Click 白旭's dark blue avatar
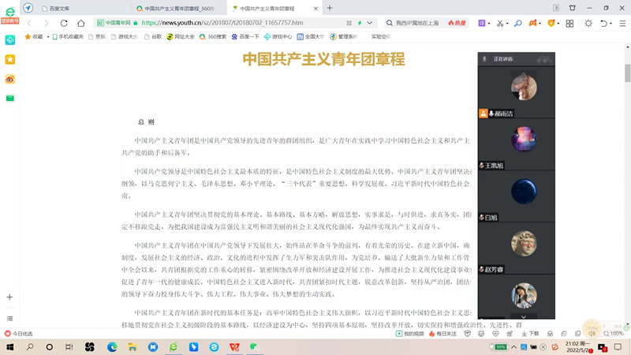The width and height of the screenshot is (631, 355). (x=524, y=191)
